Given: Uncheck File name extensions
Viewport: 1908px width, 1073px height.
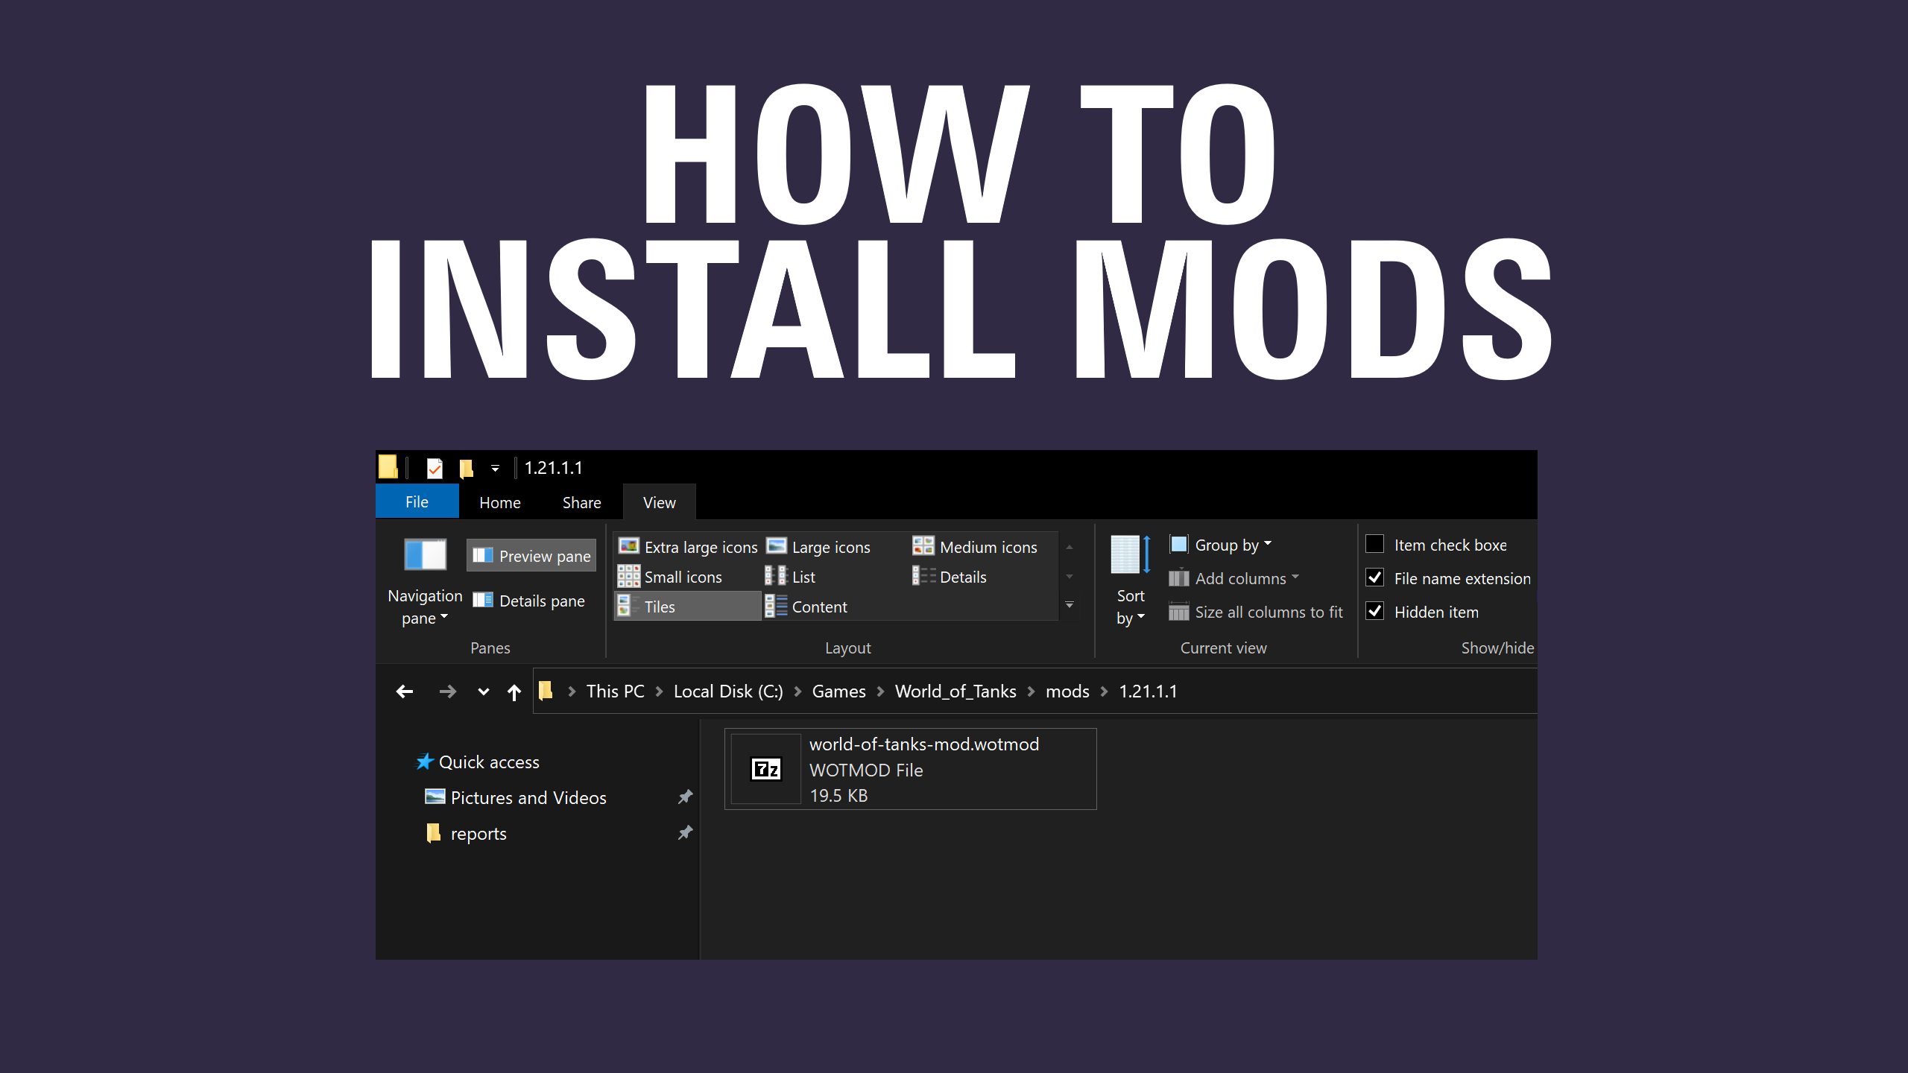Looking at the screenshot, I should pos(1375,577).
